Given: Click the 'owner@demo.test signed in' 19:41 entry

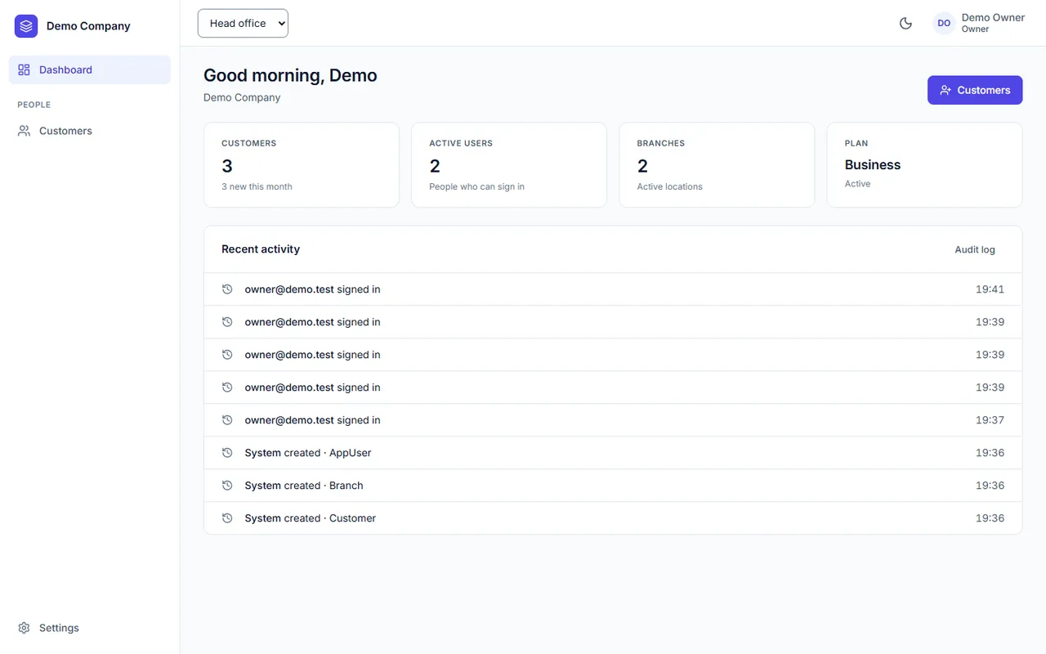Looking at the screenshot, I should point(613,289).
